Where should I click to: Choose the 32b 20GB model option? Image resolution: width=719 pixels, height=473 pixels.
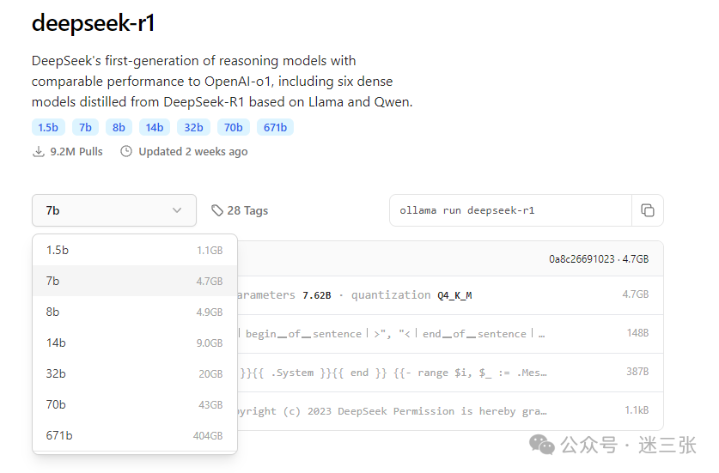click(134, 373)
